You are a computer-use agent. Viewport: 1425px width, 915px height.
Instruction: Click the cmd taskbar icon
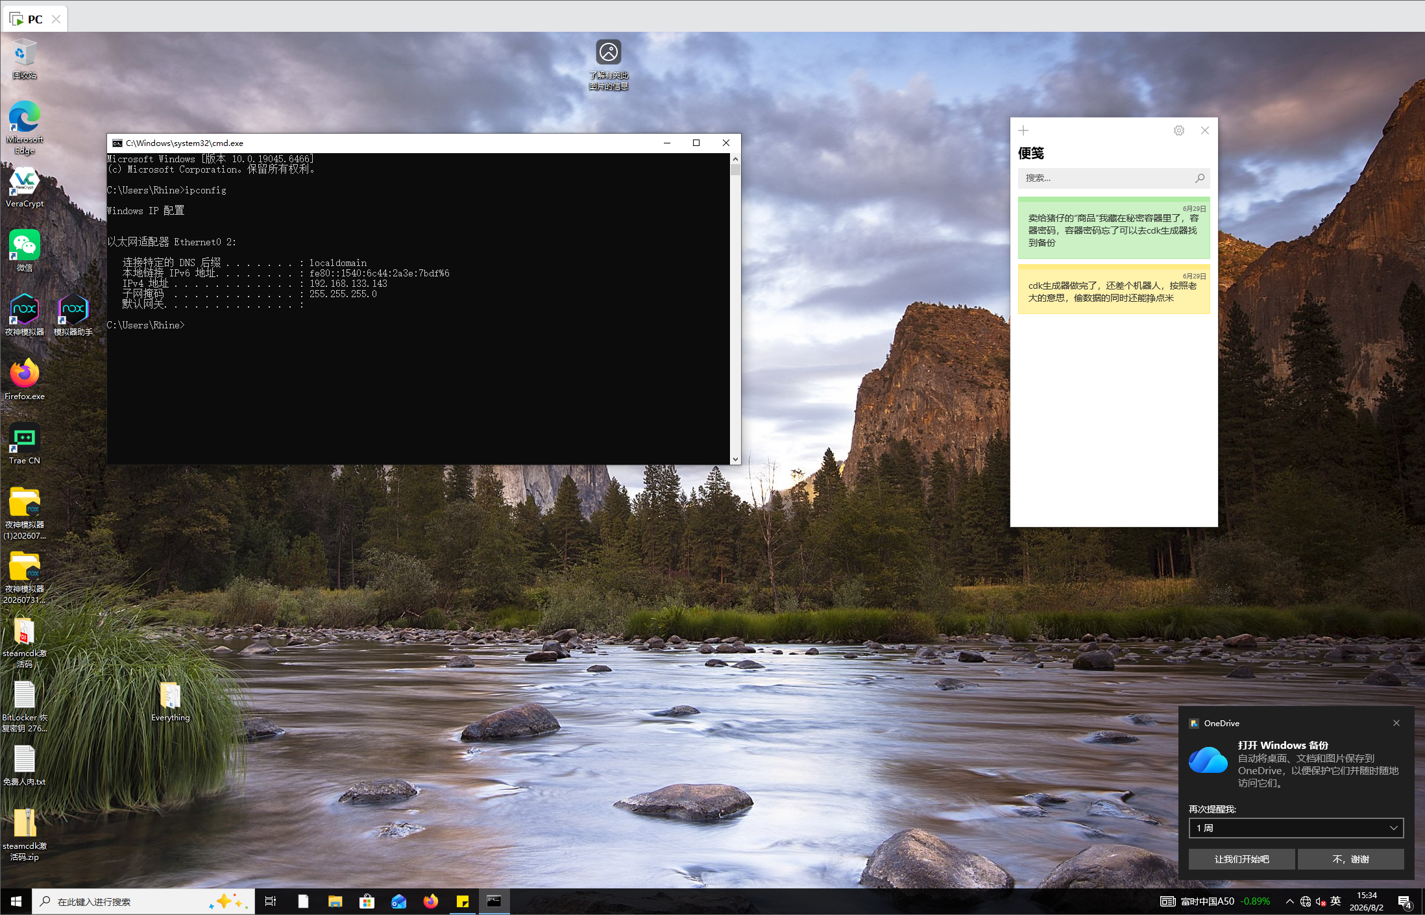tap(494, 901)
